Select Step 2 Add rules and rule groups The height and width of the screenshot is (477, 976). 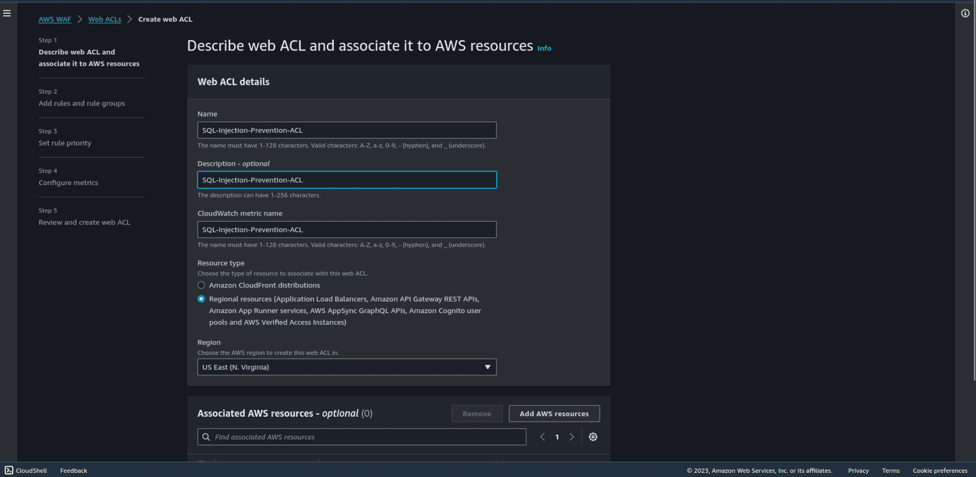pos(82,104)
